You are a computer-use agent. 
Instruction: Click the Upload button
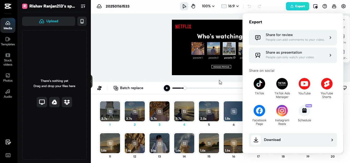pyautogui.click(x=49, y=21)
